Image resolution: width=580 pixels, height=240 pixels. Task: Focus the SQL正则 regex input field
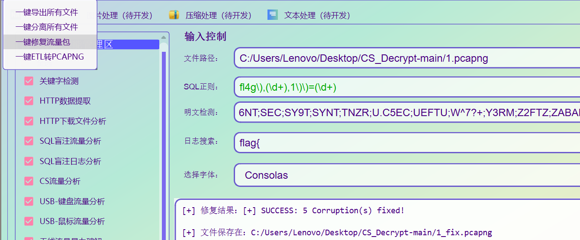[407, 87]
